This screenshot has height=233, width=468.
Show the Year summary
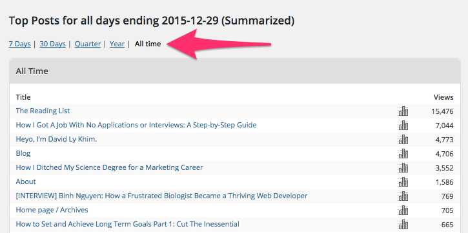117,44
